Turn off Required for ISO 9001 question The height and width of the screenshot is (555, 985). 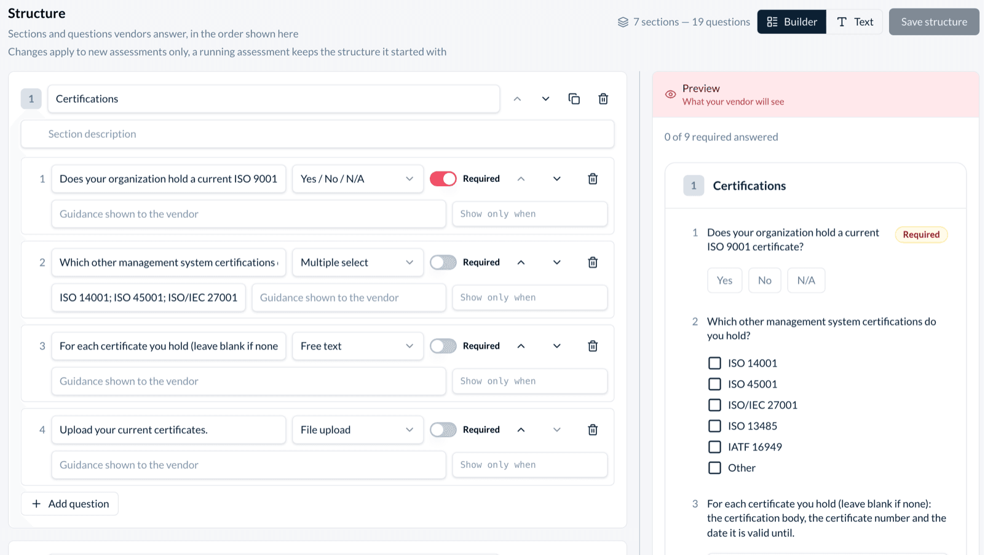point(443,179)
